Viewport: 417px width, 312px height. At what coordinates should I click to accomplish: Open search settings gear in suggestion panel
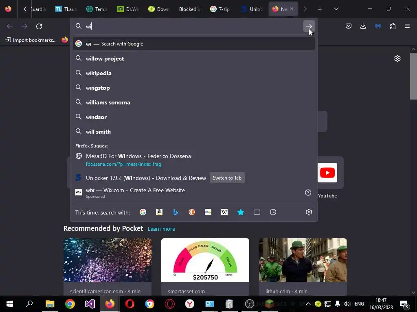309,212
